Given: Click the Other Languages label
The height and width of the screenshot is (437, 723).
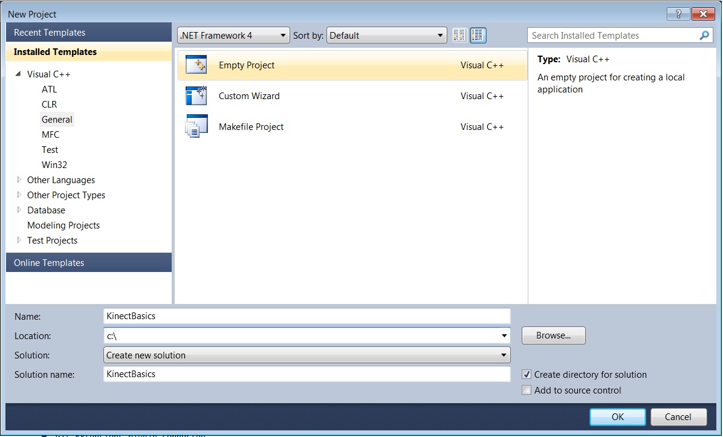Looking at the screenshot, I should 61,180.
